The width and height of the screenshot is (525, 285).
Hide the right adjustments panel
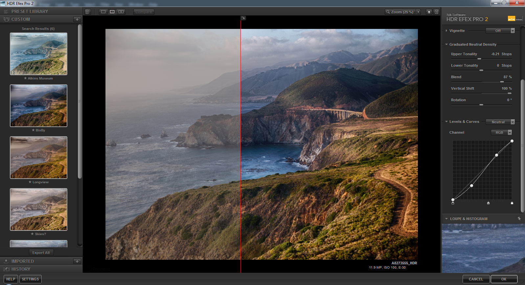436,12
